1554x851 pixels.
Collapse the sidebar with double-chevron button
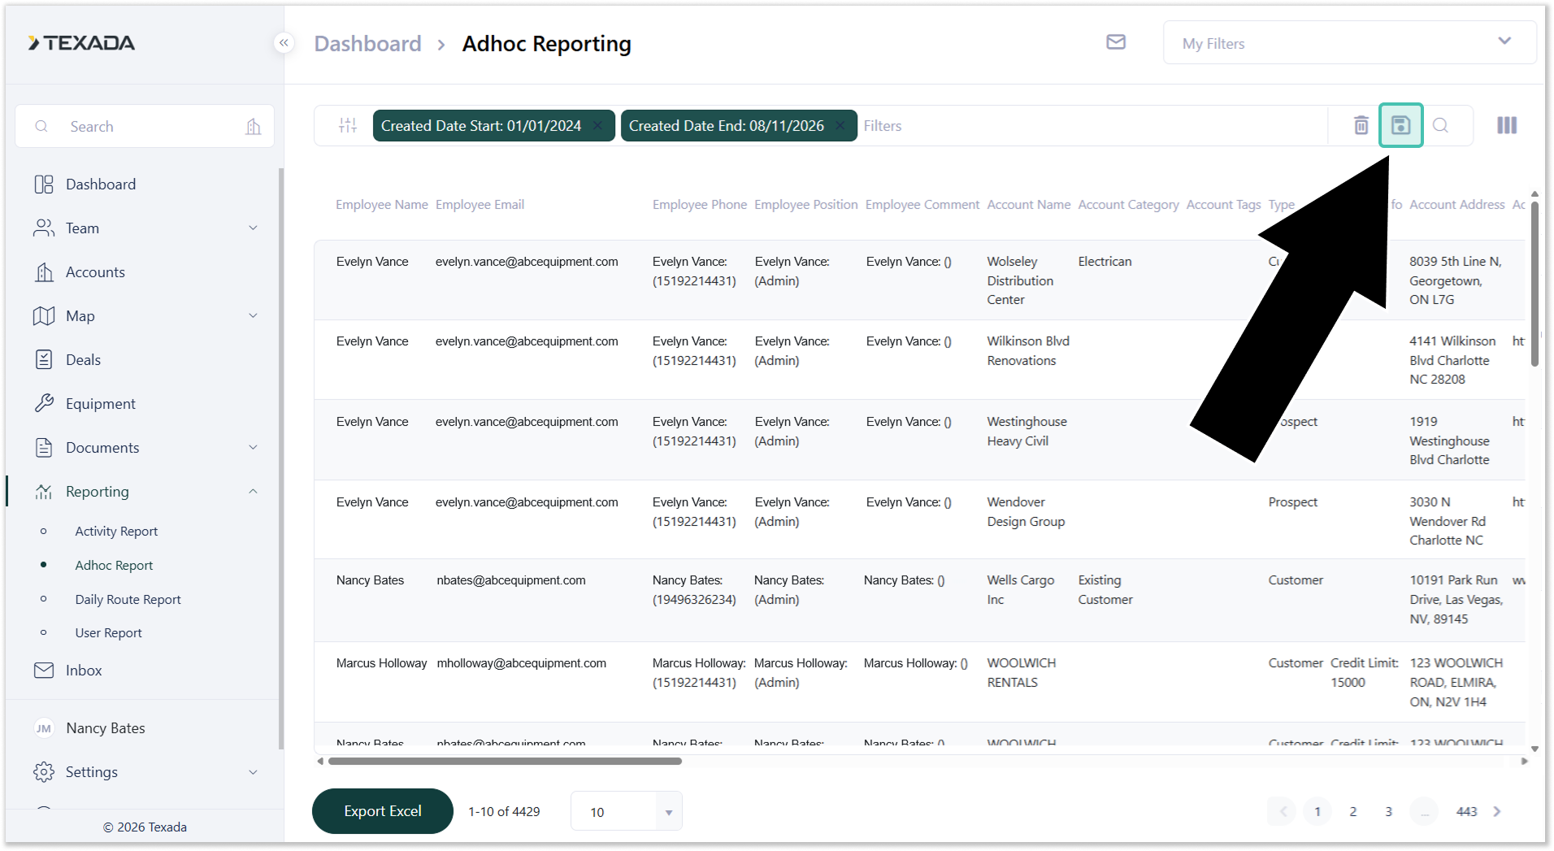(284, 43)
